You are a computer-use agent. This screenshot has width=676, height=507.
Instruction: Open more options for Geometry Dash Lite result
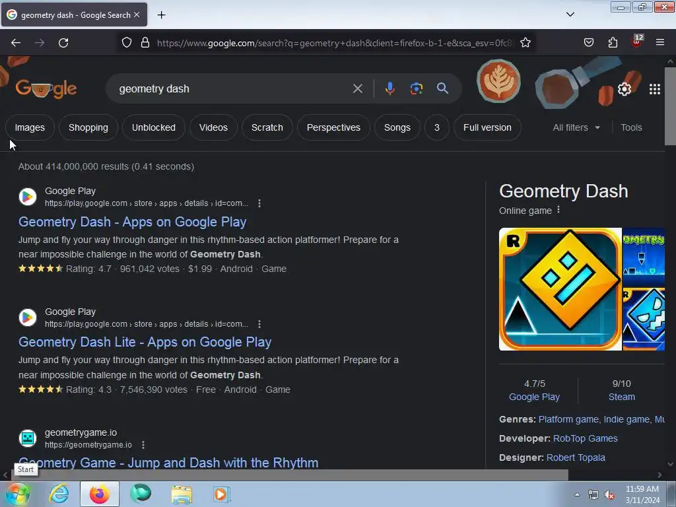tap(259, 323)
